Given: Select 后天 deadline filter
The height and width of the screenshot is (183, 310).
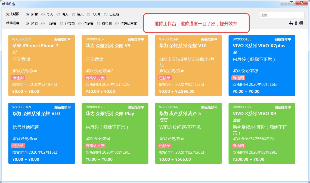Looking at the screenshot, I should coord(73,14).
